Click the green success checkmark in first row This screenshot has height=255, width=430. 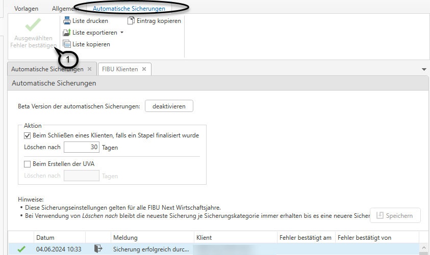[x=21, y=249]
